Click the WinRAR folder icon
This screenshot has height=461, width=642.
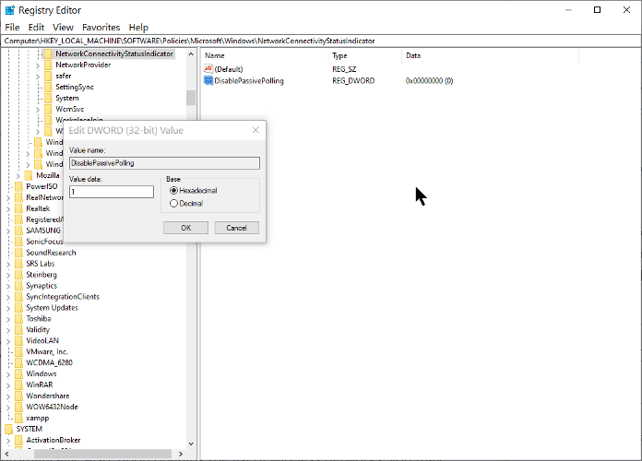(18, 384)
